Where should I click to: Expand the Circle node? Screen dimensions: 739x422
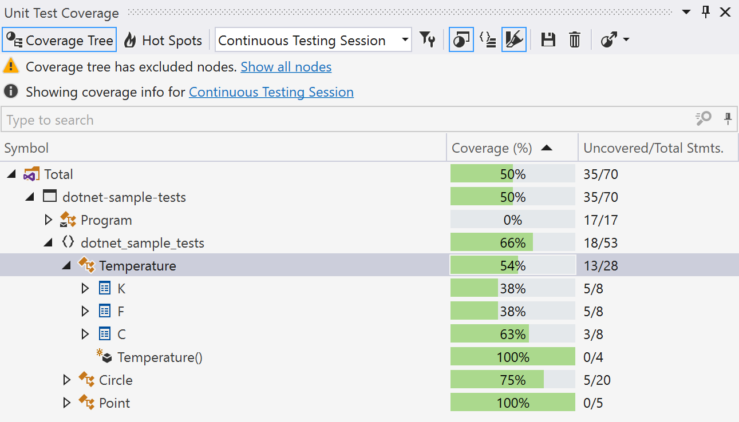pos(67,380)
